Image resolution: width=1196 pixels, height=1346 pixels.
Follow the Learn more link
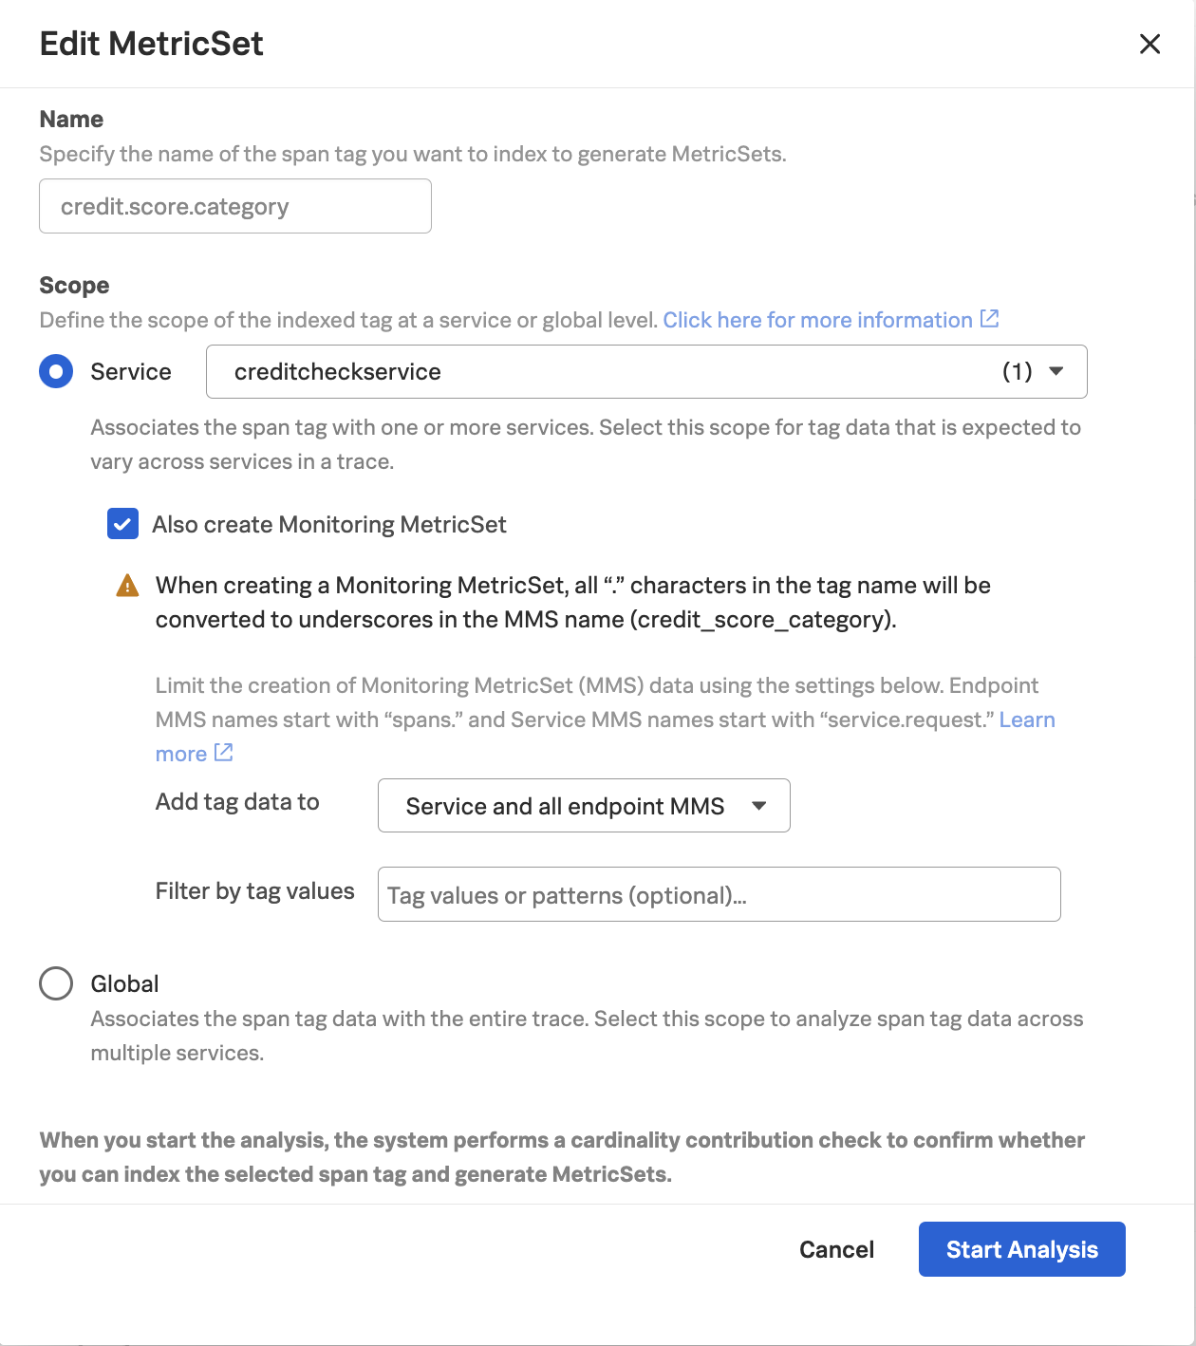click(x=1027, y=720)
